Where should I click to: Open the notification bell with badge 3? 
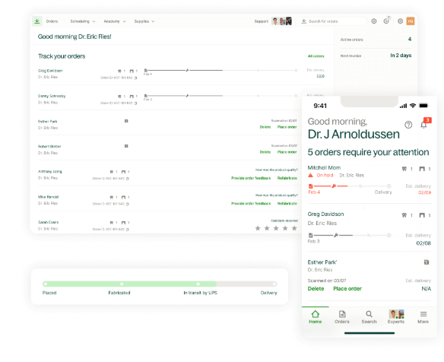[x=424, y=124]
